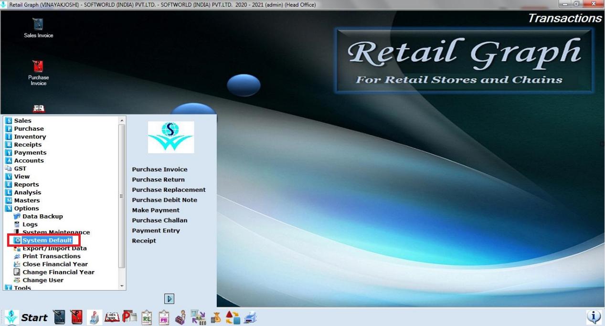Viewport: 605px width, 326px height.
Task: Open Purchase Challan link
Action: [159, 220]
